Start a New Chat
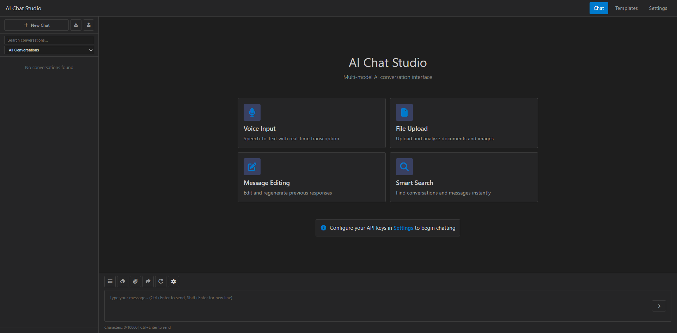The image size is (677, 333). pos(36,25)
